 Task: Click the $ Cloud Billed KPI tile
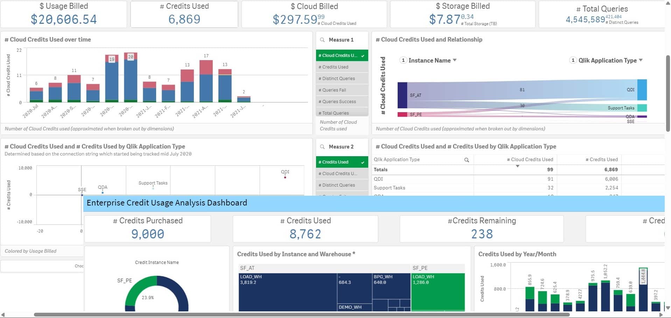(313, 14)
